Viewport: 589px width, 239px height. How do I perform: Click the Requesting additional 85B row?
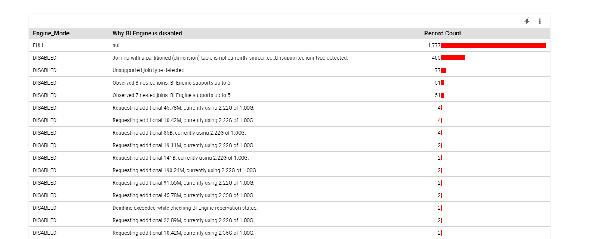pos(179,133)
